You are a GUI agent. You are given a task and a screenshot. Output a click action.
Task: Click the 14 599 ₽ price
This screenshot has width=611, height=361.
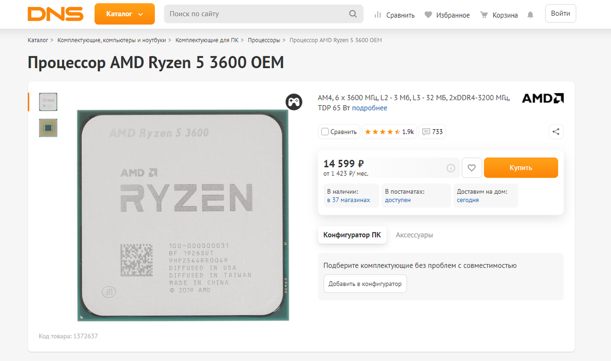(344, 164)
